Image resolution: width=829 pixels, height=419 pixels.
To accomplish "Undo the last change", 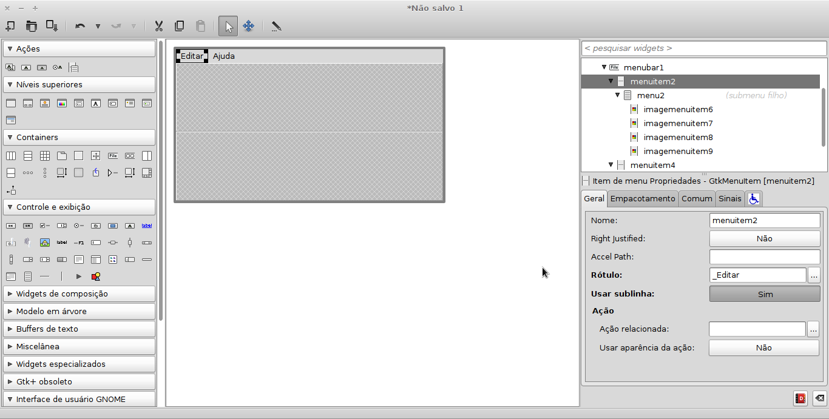I will 80,25.
